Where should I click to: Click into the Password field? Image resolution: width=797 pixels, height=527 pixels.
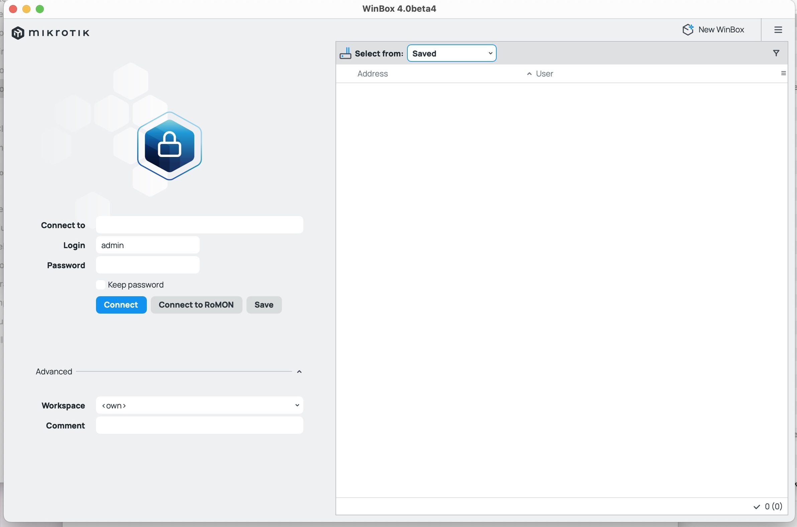[x=147, y=265]
